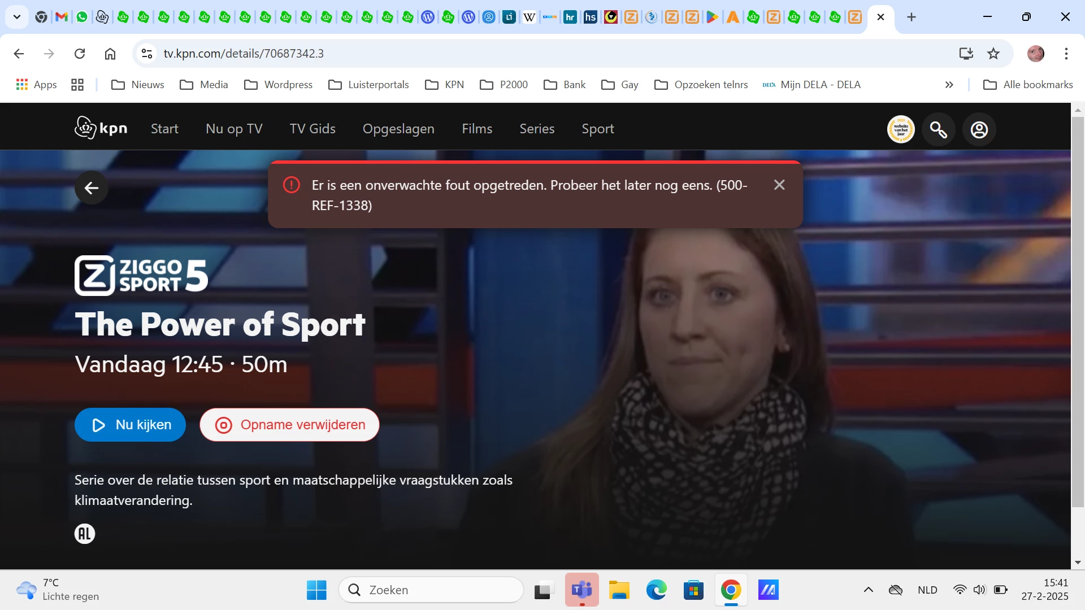
Task: Open the site information icon in address bar
Action: [x=147, y=54]
